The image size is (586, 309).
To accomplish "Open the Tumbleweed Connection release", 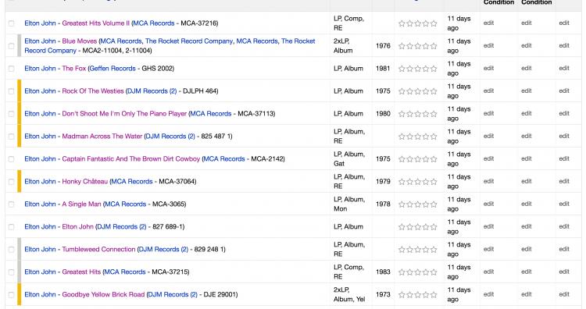I will click(98, 249).
